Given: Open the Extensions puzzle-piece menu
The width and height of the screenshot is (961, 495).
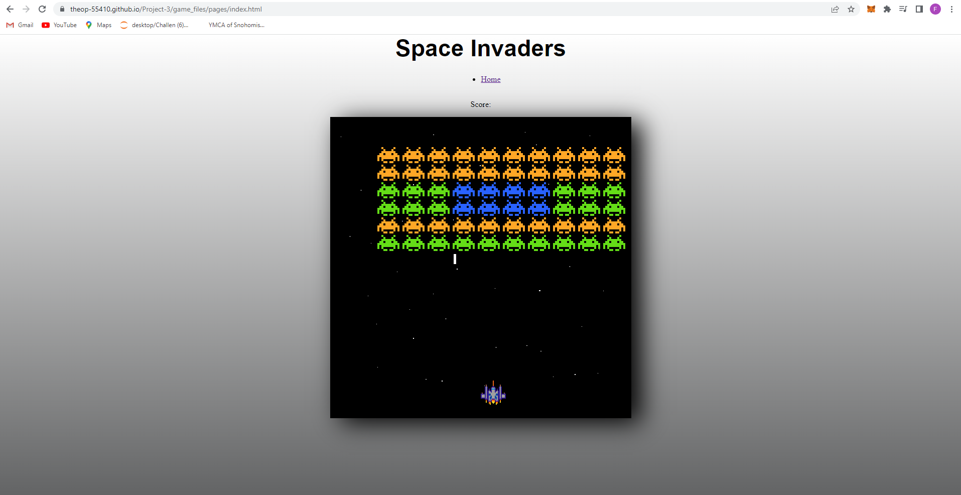Looking at the screenshot, I should [x=887, y=9].
